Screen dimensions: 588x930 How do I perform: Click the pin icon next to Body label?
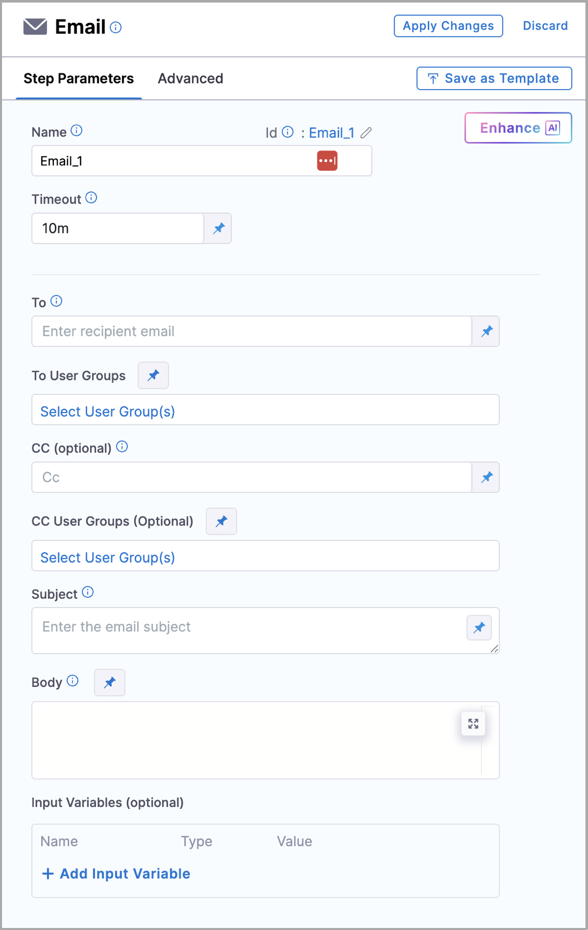pyautogui.click(x=110, y=683)
